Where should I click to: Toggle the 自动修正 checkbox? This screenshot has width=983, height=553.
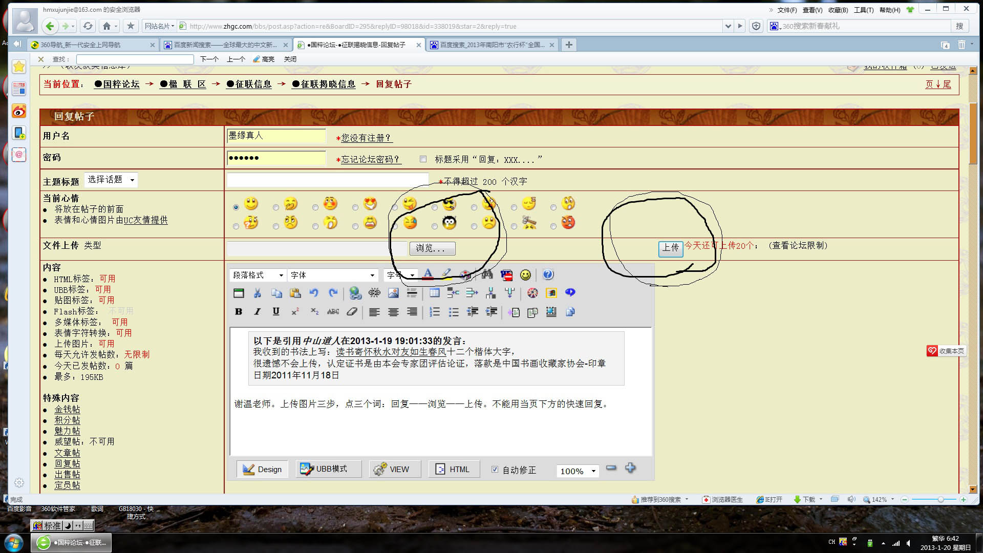[x=495, y=469]
